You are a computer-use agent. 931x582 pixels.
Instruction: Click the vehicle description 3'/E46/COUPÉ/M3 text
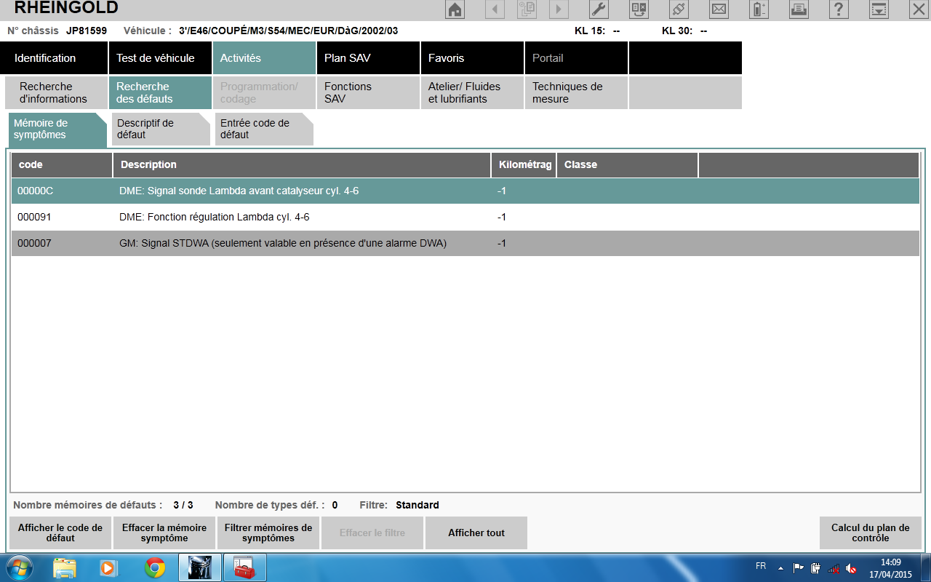[x=289, y=31]
